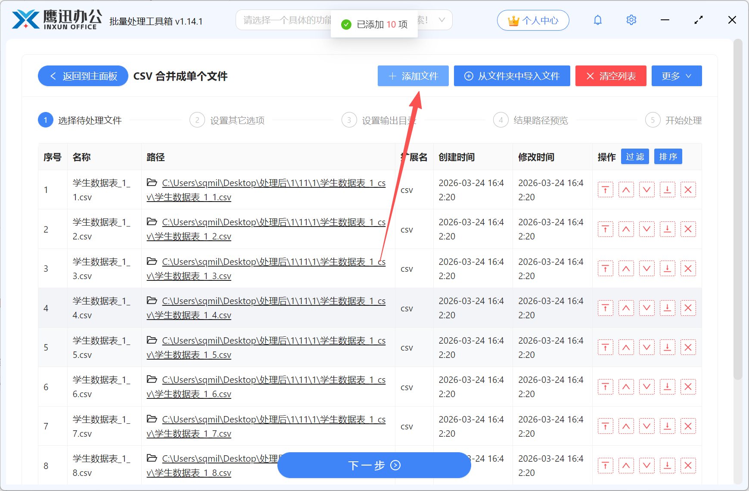Open the settings gear icon
The width and height of the screenshot is (749, 491).
631,20
